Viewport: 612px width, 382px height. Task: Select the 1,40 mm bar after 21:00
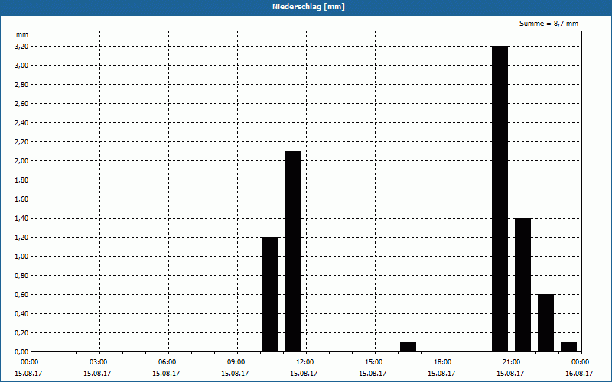click(x=523, y=284)
